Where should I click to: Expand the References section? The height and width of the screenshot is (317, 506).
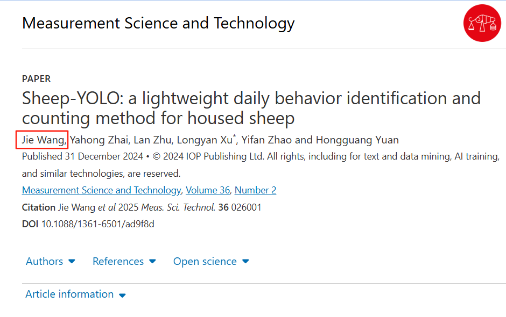[124, 262]
